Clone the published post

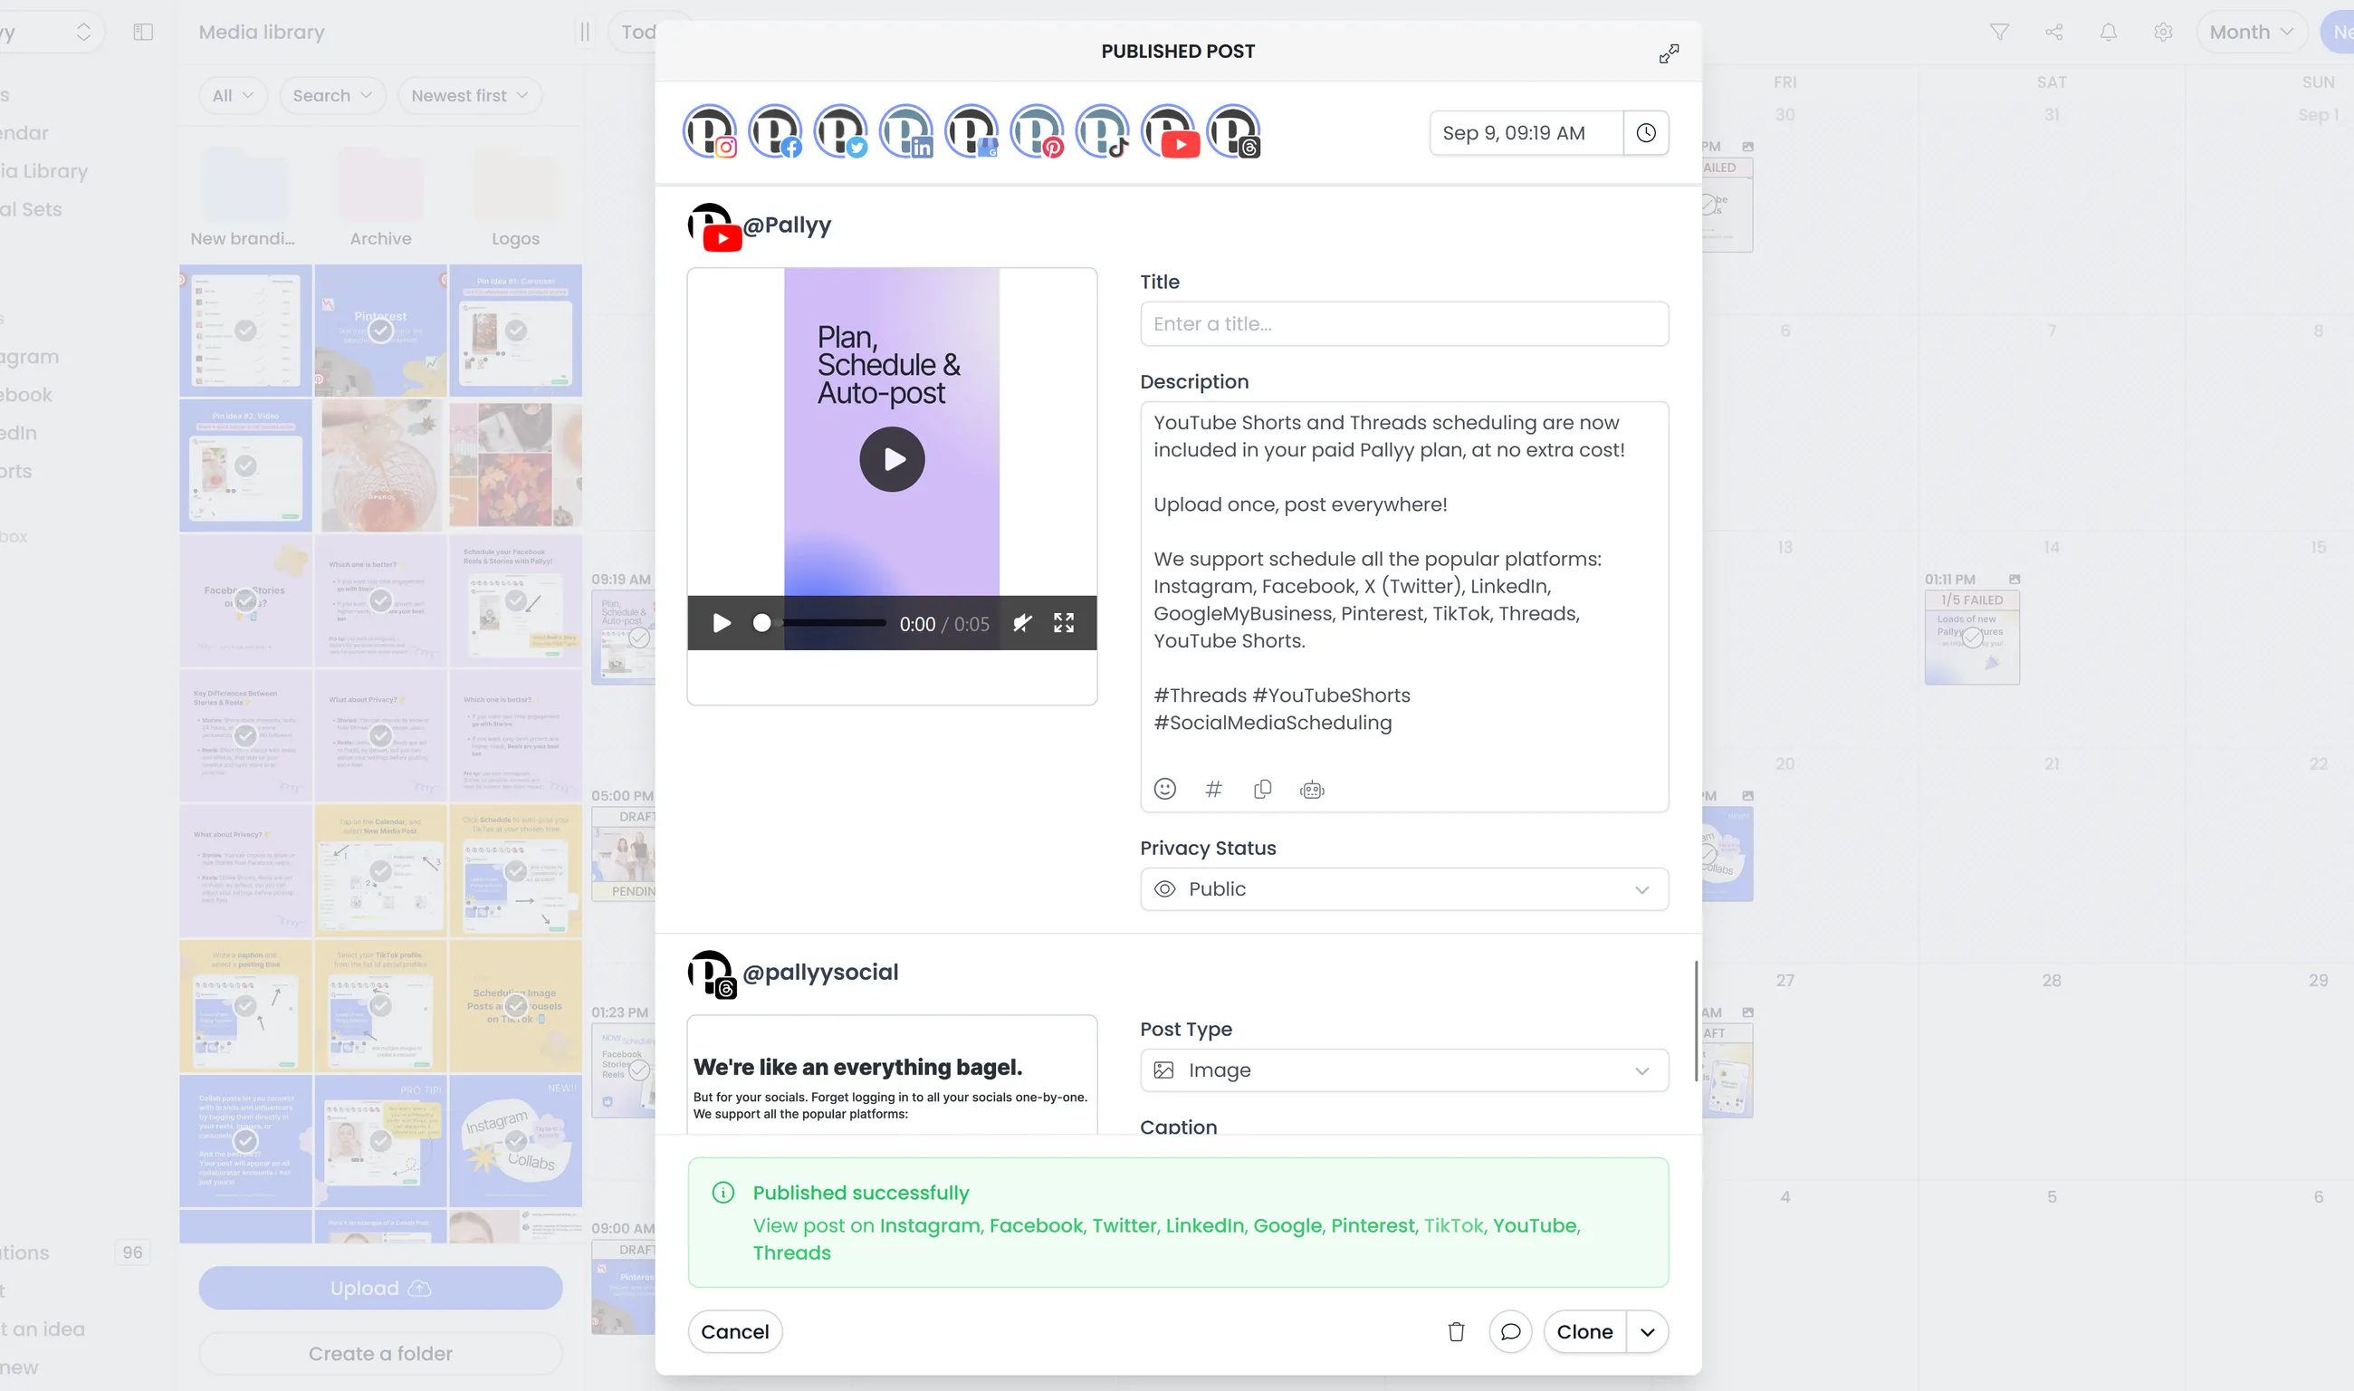click(1584, 1331)
